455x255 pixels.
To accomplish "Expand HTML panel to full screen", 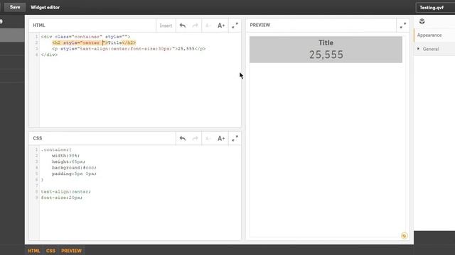I will click(235, 25).
